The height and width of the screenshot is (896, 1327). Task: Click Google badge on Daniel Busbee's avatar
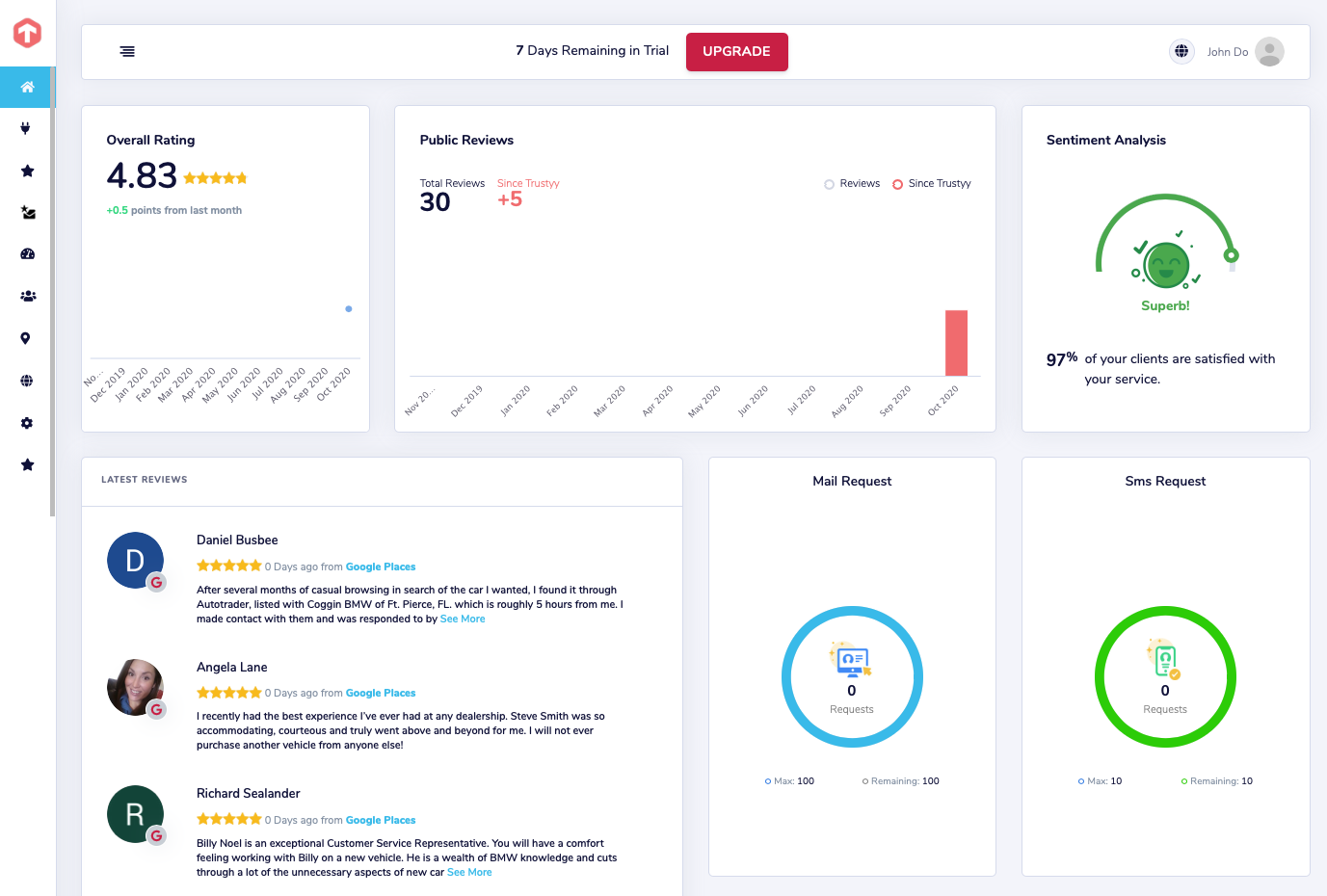156,582
